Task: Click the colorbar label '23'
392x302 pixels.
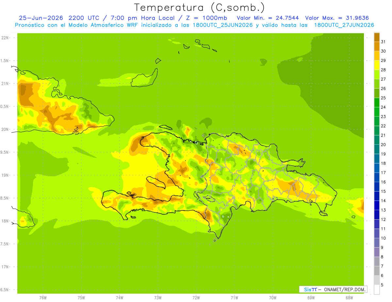Action: tap(384, 117)
